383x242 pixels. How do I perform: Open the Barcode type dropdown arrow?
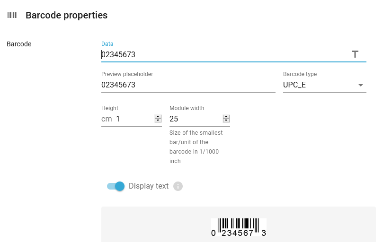[x=361, y=85]
